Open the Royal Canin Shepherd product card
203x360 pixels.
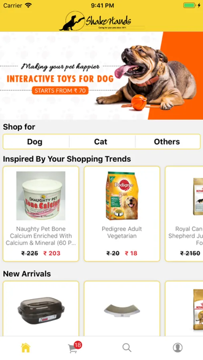click(x=184, y=214)
